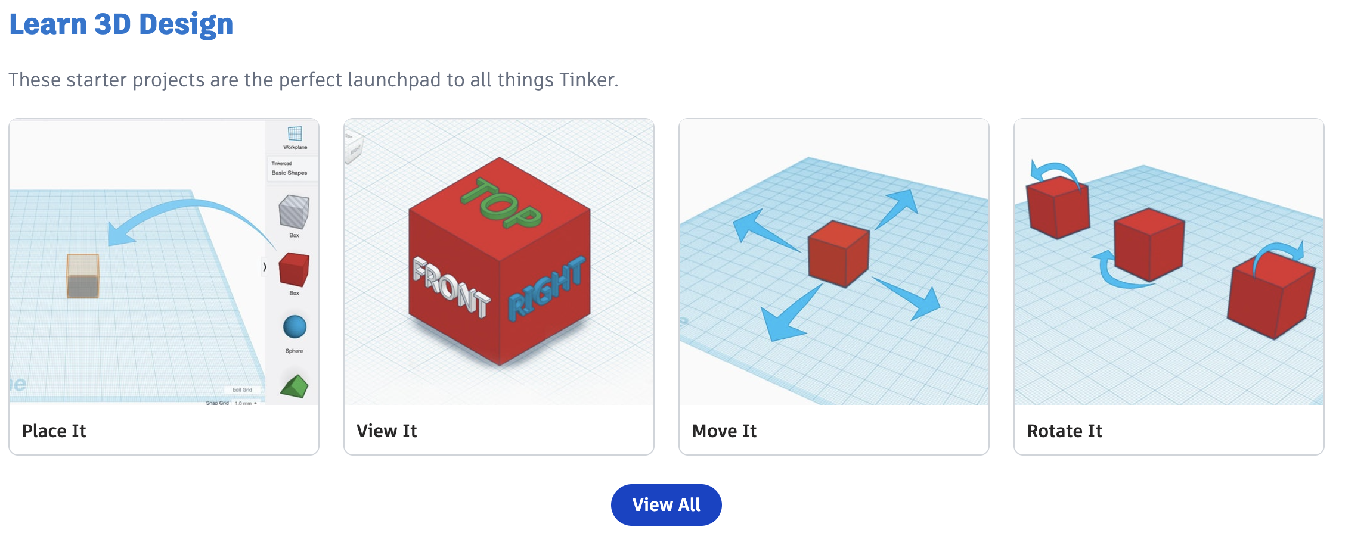Viewport: 1370px width, 536px height.
Task: Open the Move It lesson title
Action: pos(724,431)
